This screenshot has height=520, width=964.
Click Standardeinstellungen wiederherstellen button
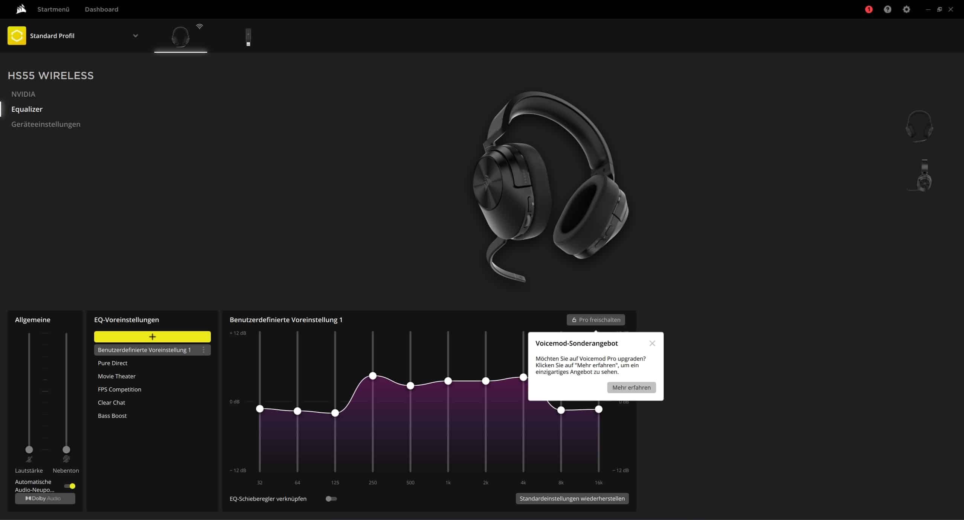tap(572, 499)
